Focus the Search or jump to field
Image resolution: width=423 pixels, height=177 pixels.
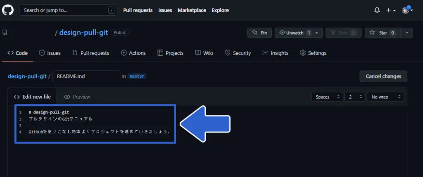pos(68,10)
